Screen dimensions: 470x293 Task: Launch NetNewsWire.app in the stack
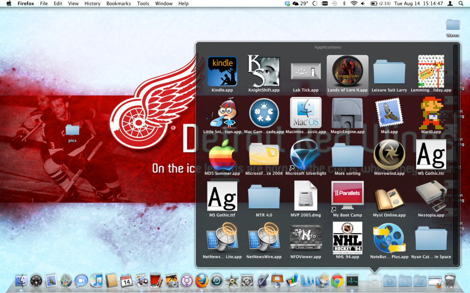point(264,238)
